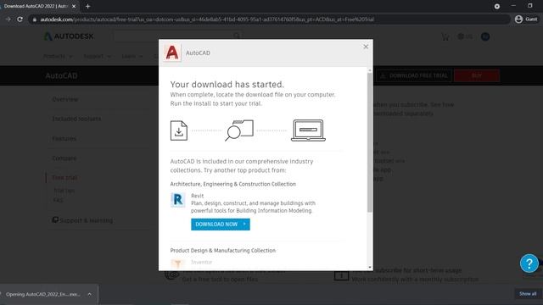The image size is (543, 305).
Task: Open the Overview sidebar item
Action: [65, 100]
